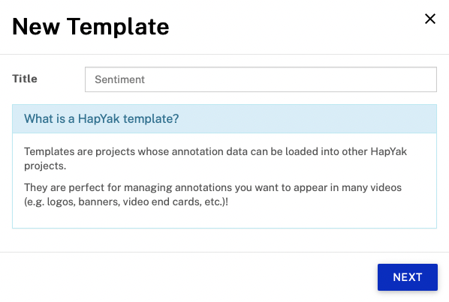Click the word "Template" in the dialog title
The width and height of the screenshot is (449, 302).
pyautogui.click(x=118, y=28)
